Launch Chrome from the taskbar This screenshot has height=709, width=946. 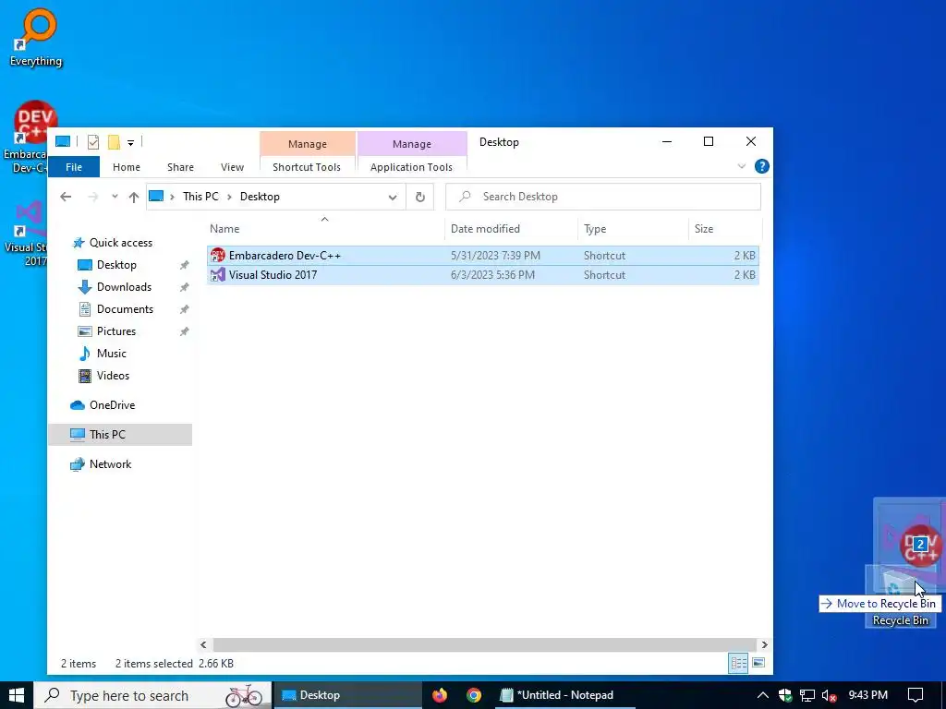pyautogui.click(x=474, y=695)
